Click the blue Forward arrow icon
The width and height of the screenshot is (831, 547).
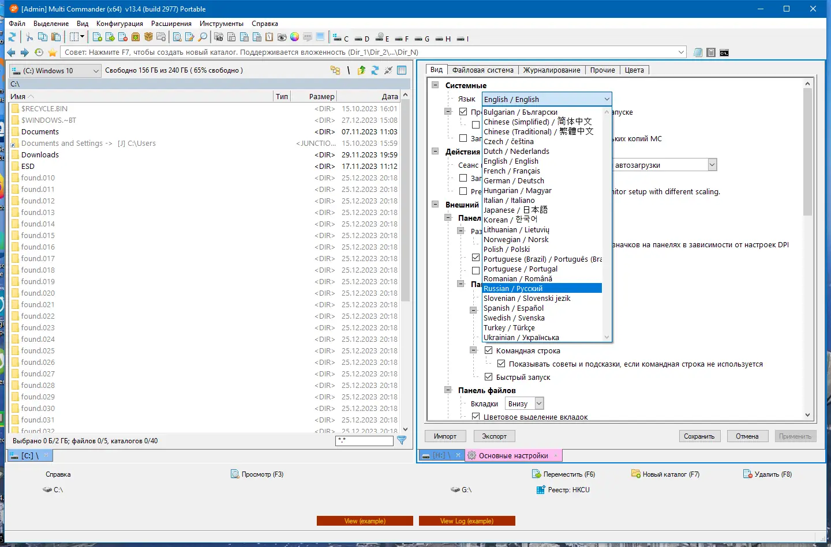(25, 52)
